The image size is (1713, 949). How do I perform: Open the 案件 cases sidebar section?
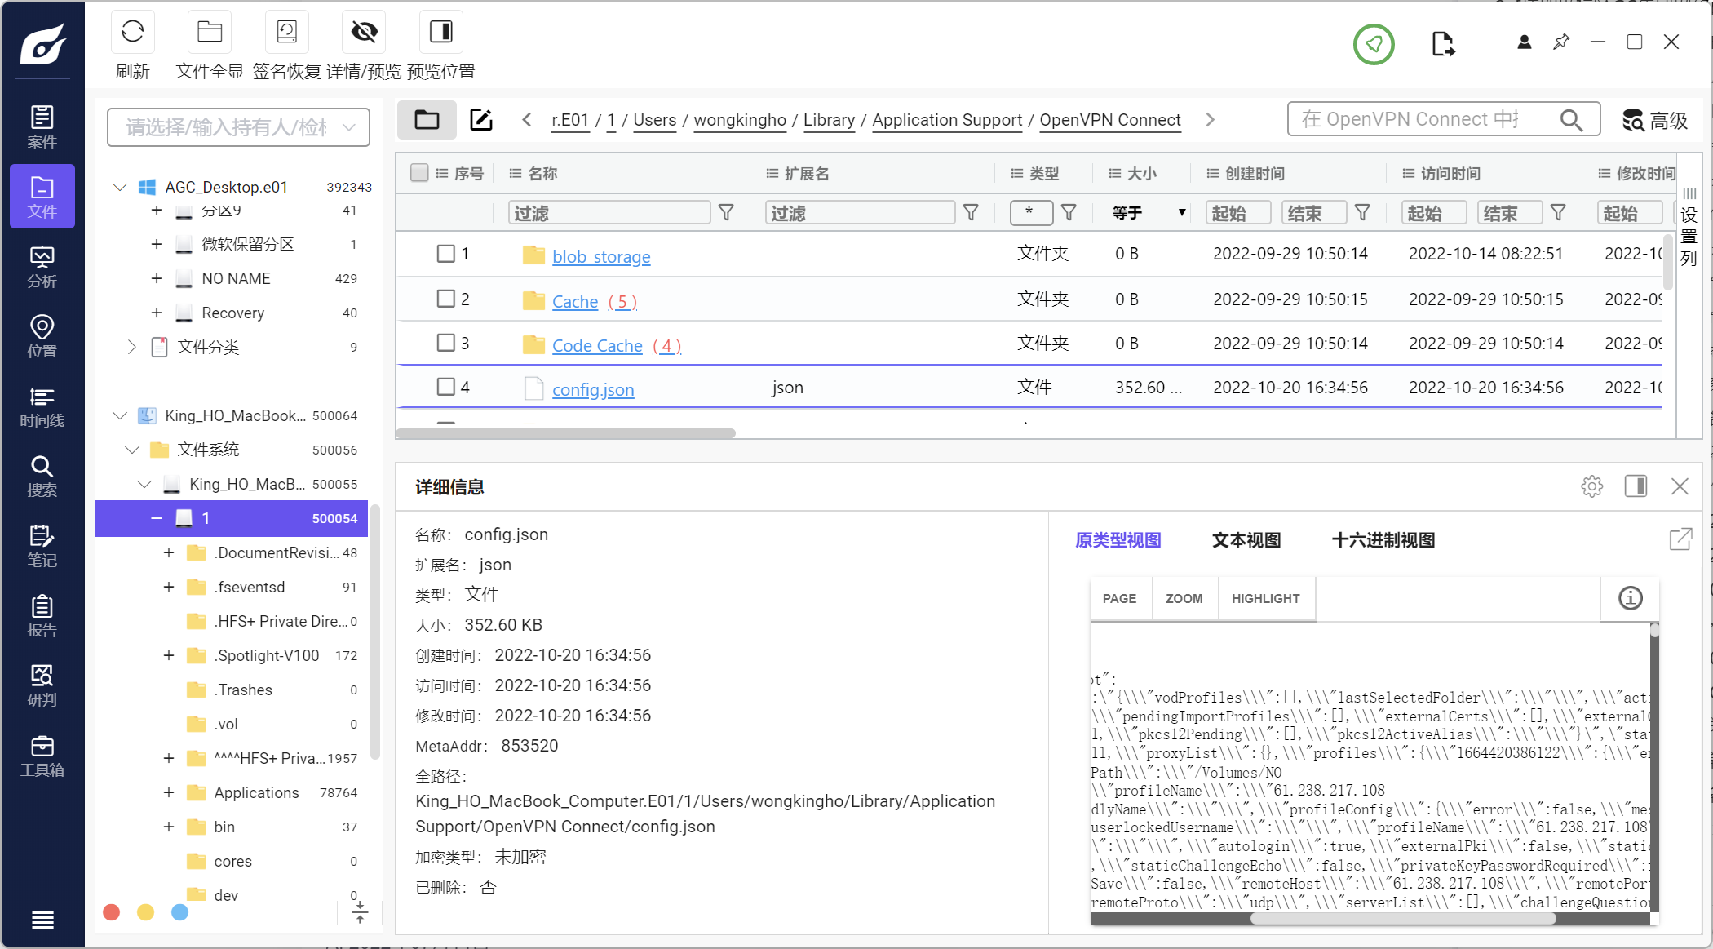(42, 126)
